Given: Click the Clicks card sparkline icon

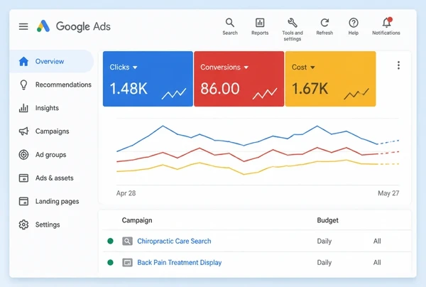Looking at the screenshot, I should point(174,94).
